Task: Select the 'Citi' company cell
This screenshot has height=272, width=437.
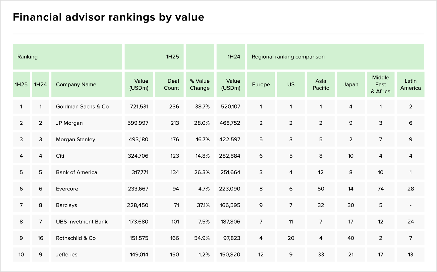Action: (x=87, y=156)
